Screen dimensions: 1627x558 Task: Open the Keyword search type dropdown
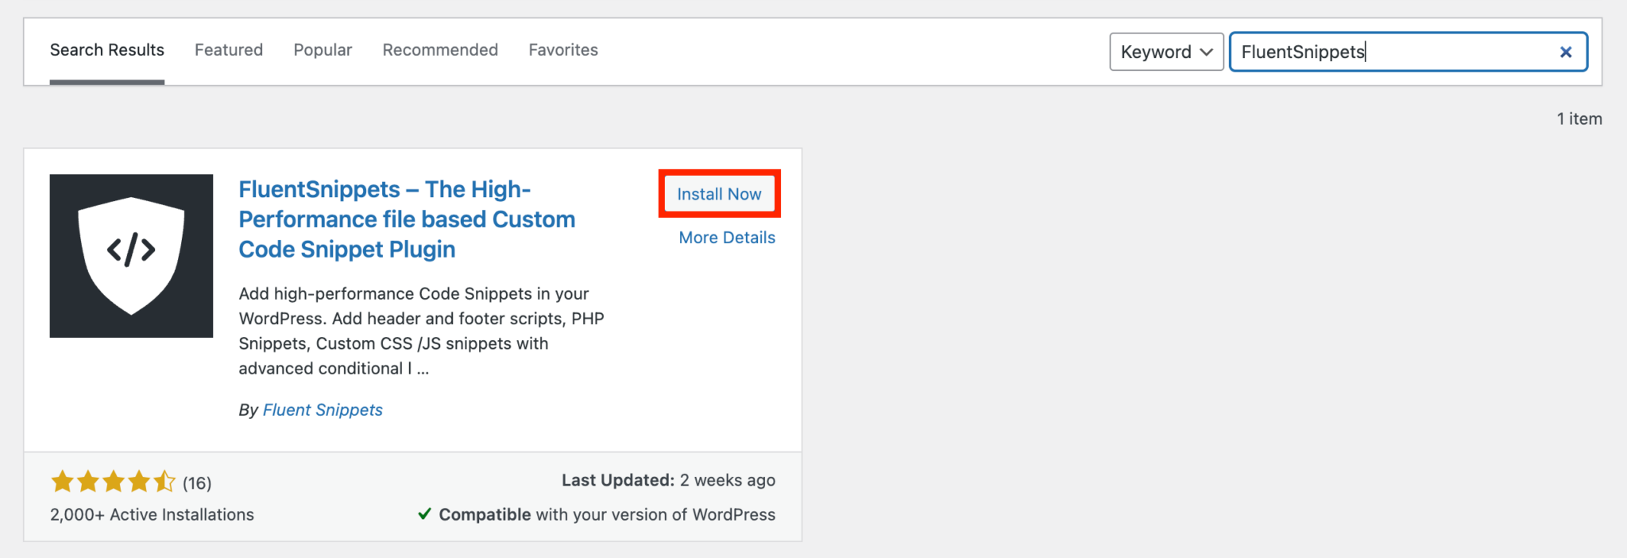[1165, 52]
